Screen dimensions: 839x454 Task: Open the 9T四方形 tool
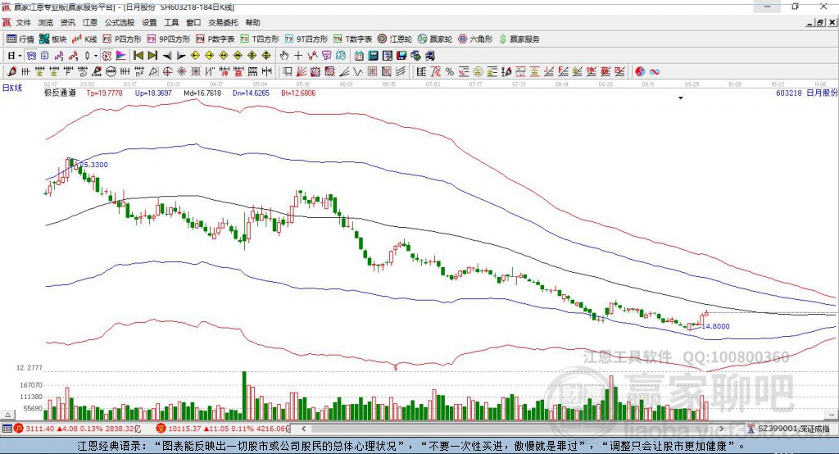tap(306, 39)
